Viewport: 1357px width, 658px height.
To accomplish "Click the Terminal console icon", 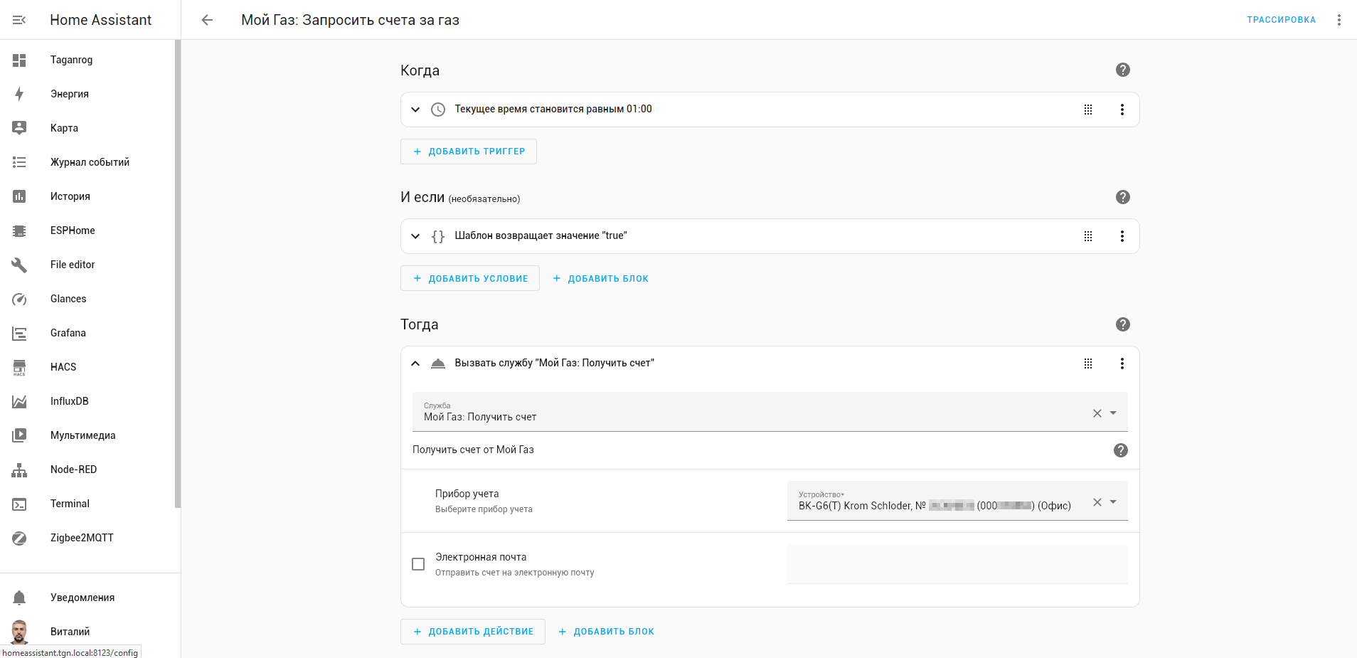I will (x=19, y=504).
